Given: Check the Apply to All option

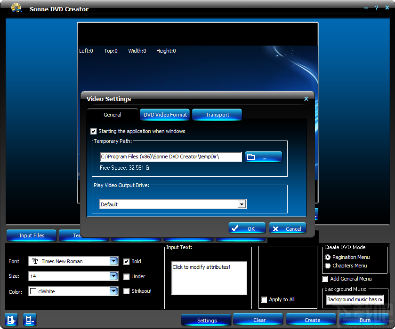Looking at the screenshot, I should click(264, 299).
